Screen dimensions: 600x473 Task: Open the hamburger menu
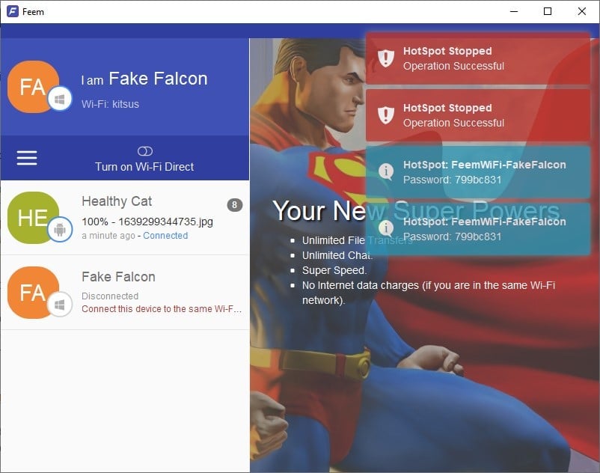[x=27, y=158]
